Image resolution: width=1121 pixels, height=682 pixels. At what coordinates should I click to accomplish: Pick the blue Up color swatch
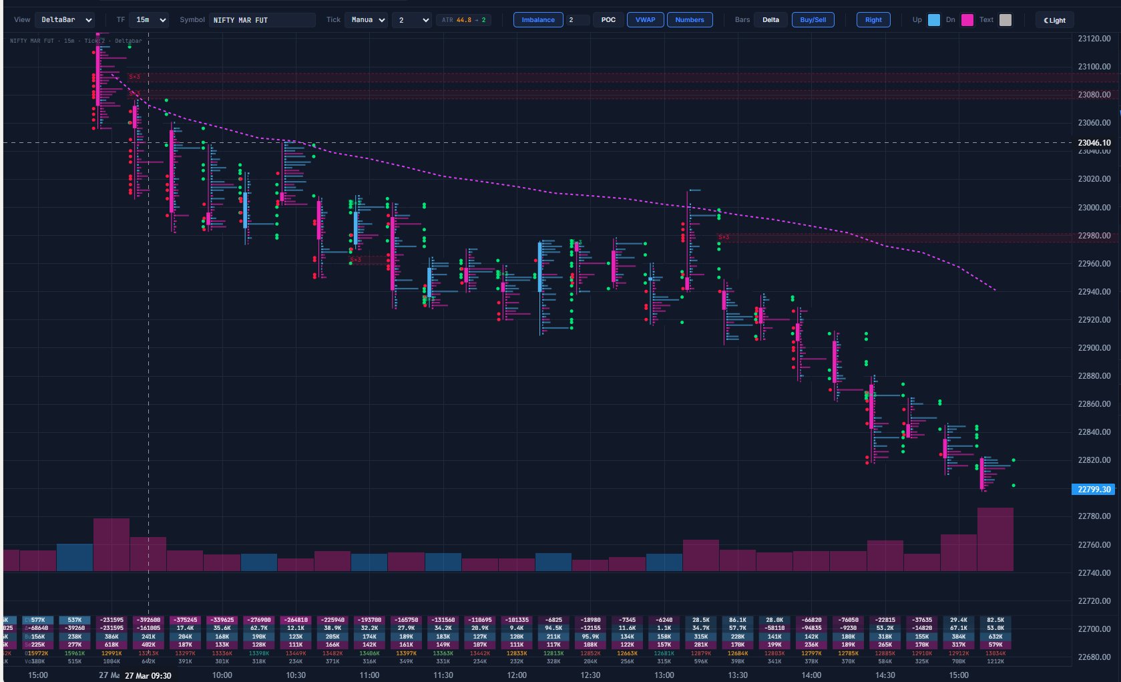click(x=934, y=20)
